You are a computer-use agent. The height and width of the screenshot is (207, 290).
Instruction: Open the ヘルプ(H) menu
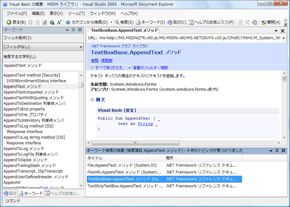[129, 13]
